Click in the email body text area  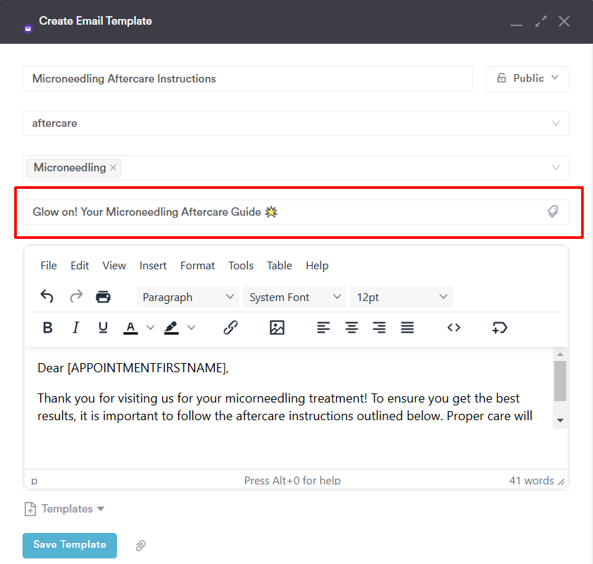click(x=289, y=407)
